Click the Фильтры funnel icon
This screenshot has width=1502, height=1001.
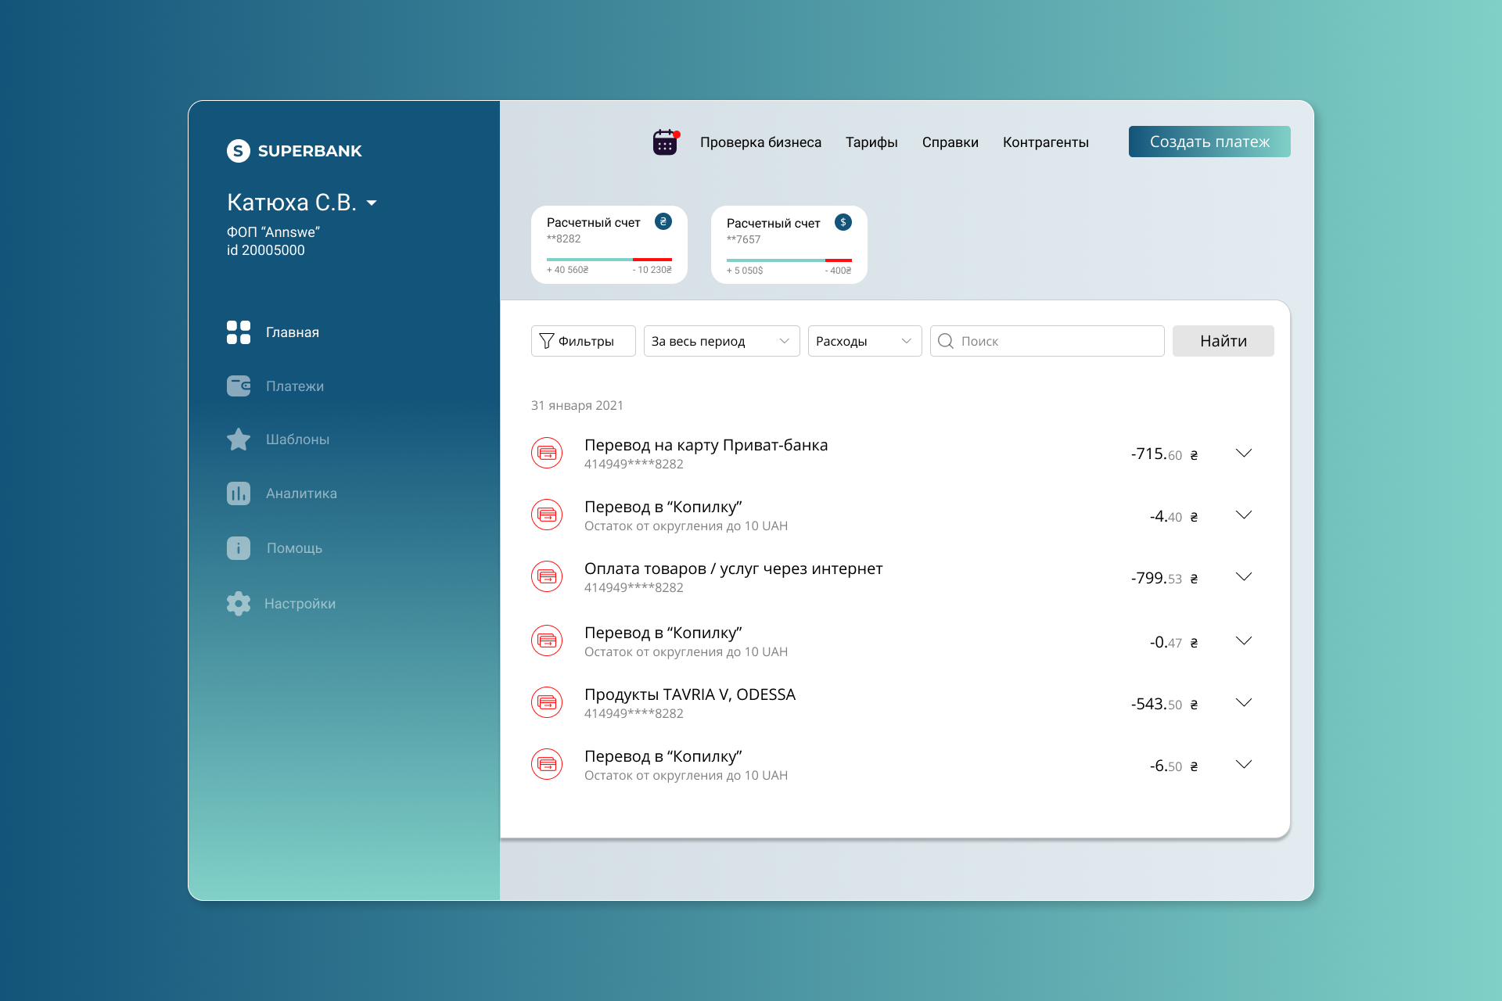pos(547,341)
